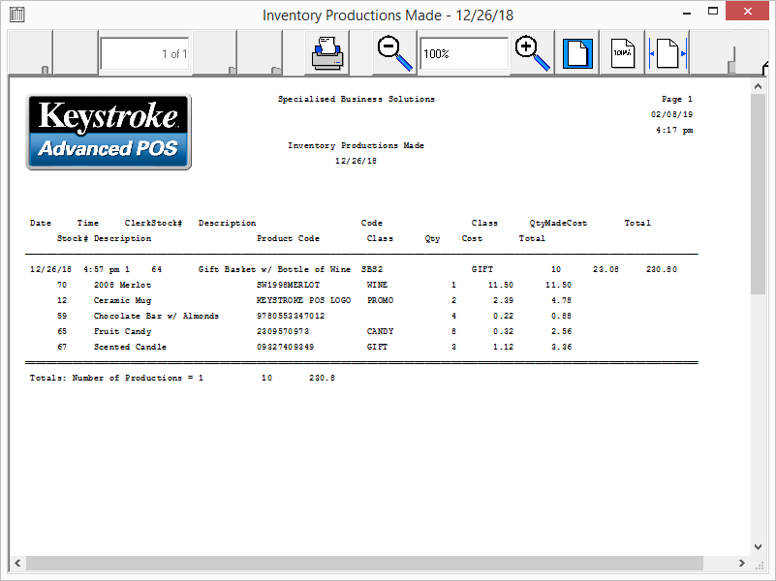The image size is (776, 581).
Task: Click the 100% zoom level field
Action: click(x=463, y=54)
